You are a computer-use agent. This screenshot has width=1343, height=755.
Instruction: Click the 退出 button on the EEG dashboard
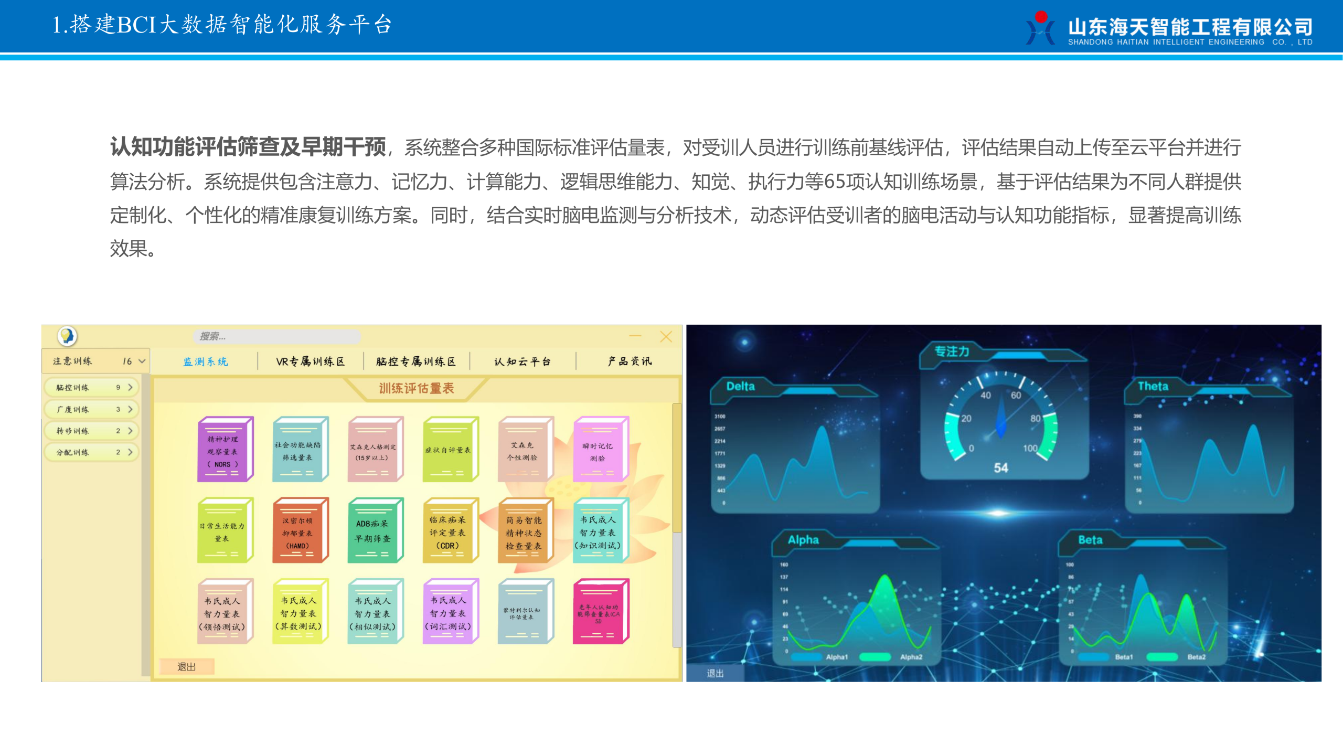pyautogui.click(x=715, y=673)
